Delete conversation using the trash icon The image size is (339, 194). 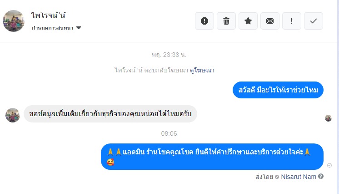(226, 21)
